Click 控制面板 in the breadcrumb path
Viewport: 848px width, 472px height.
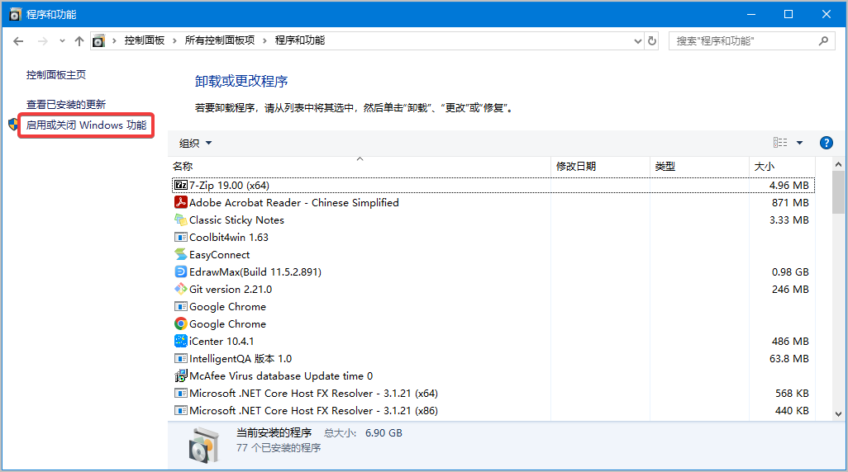(145, 40)
